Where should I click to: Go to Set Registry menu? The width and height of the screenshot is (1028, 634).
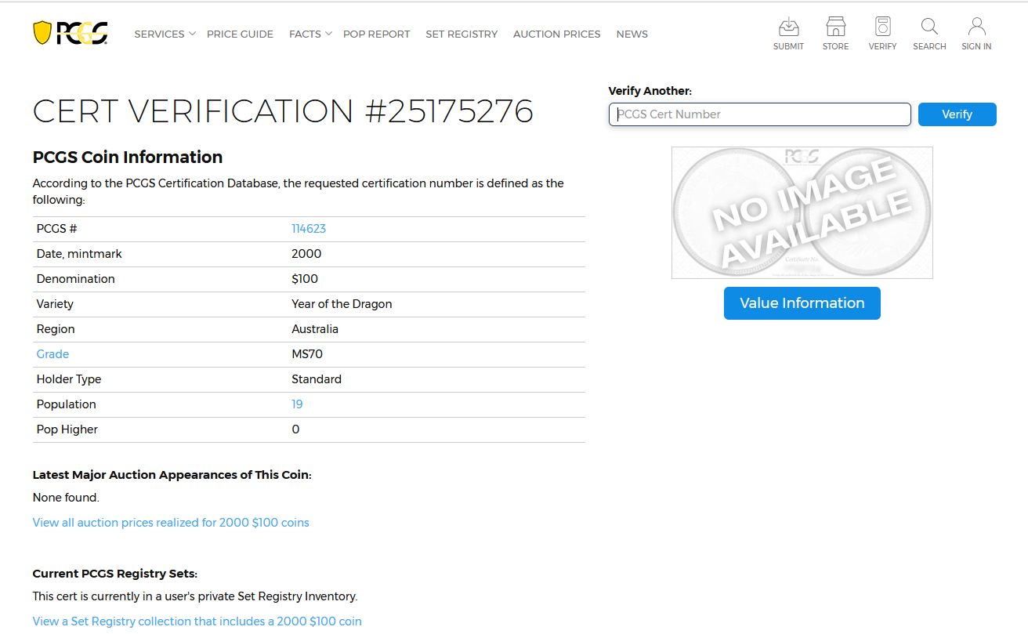pyautogui.click(x=462, y=34)
